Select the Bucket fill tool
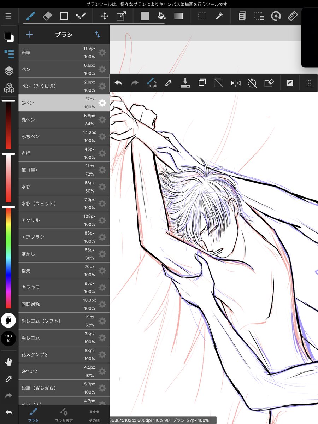 pyautogui.click(x=161, y=16)
